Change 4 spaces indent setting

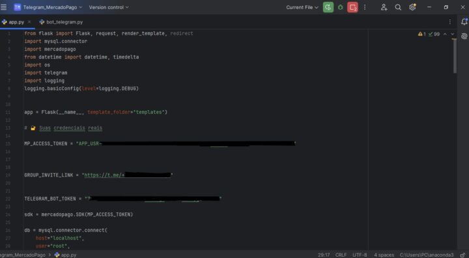pyautogui.click(x=384, y=255)
